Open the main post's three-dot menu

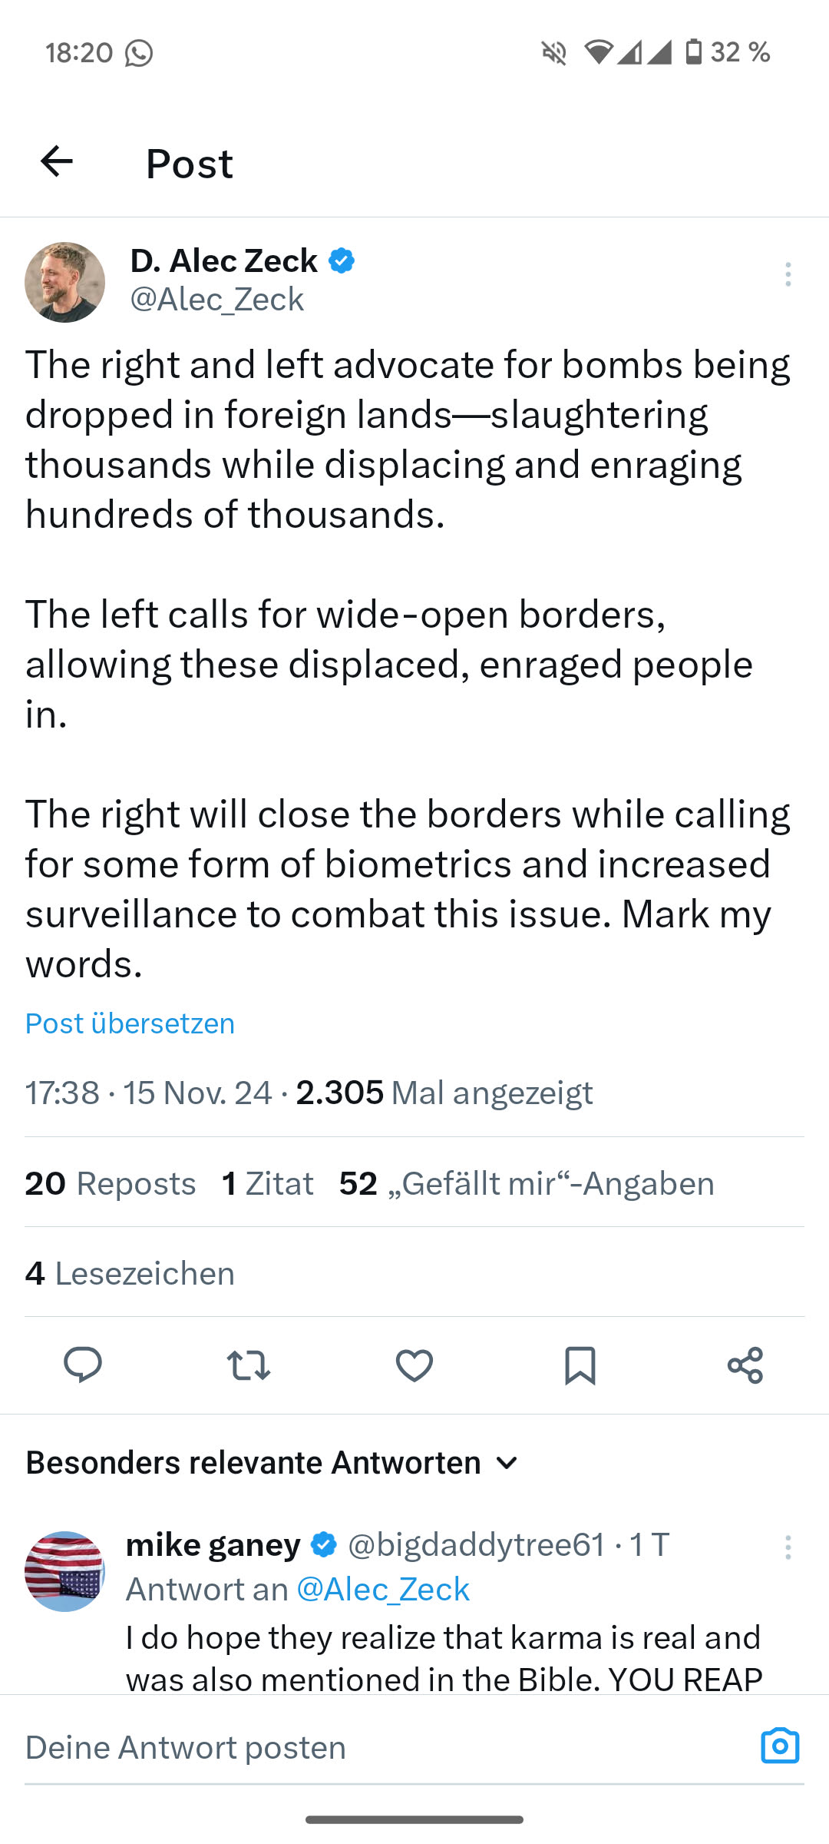(x=788, y=274)
